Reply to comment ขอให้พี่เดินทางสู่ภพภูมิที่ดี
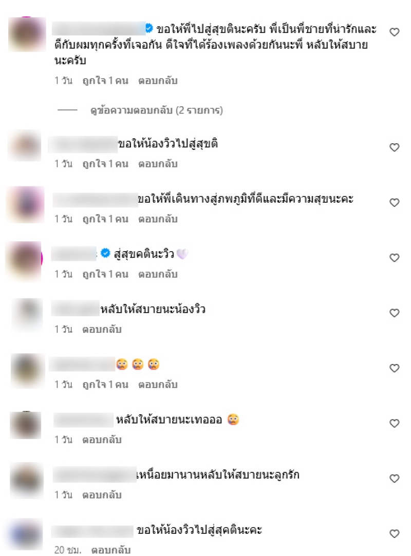Viewport: 411px width, 556px height. click(x=158, y=219)
